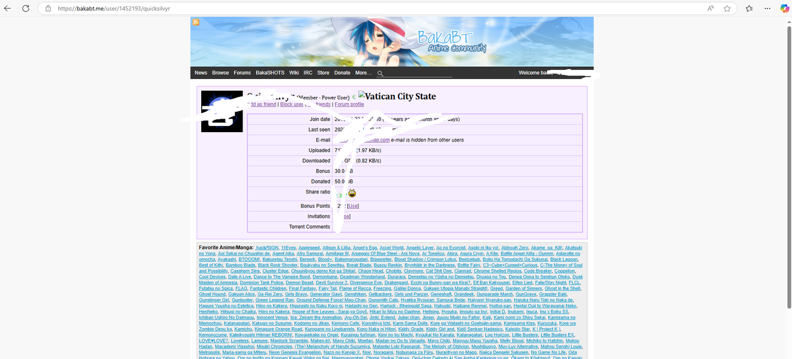Viewport: 792px width, 359px height.
Task: Open the Fate/Stay Night link
Action: click(x=550, y=282)
